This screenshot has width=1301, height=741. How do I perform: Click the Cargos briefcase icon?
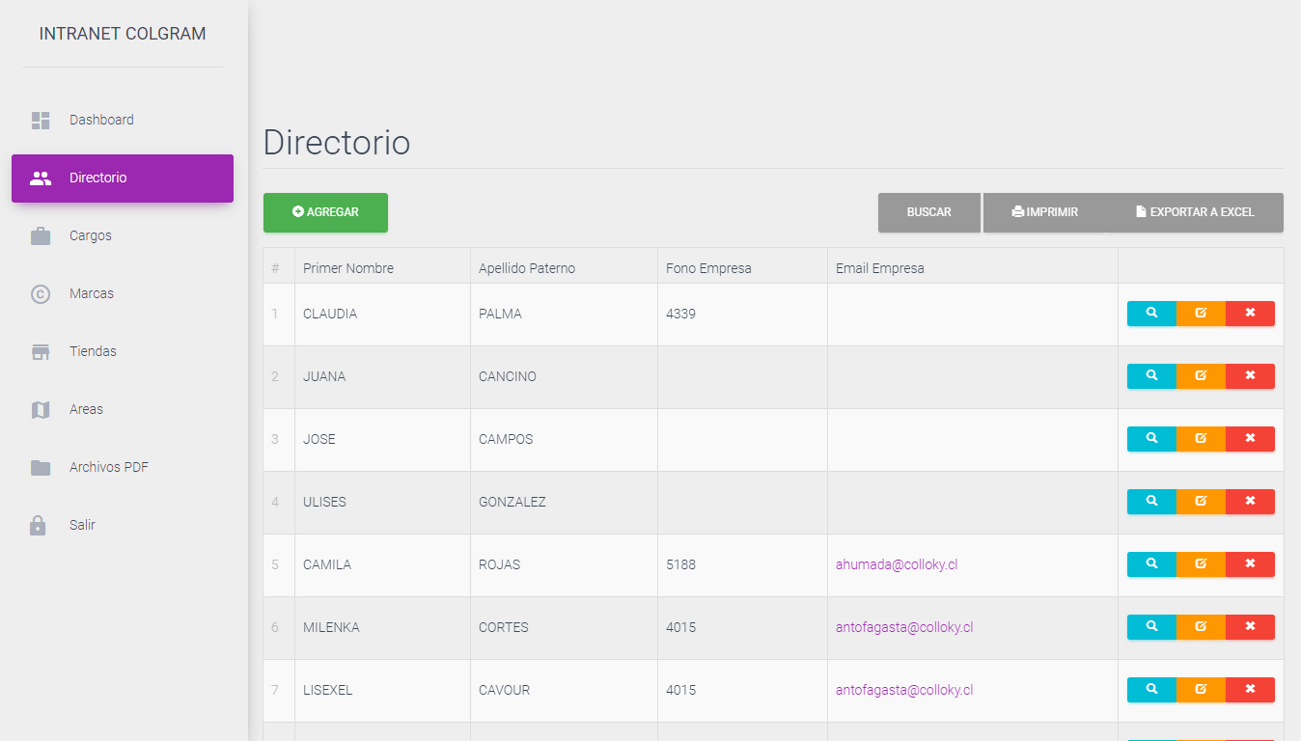(x=41, y=236)
